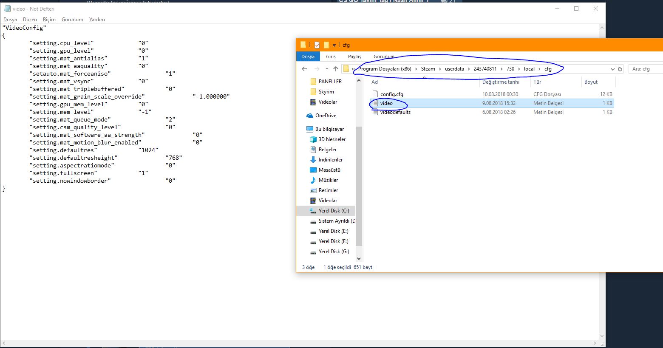Select the userdata breadcrumb in address bar
The height and width of the screenshot is (348, 663).
[454, 69]
